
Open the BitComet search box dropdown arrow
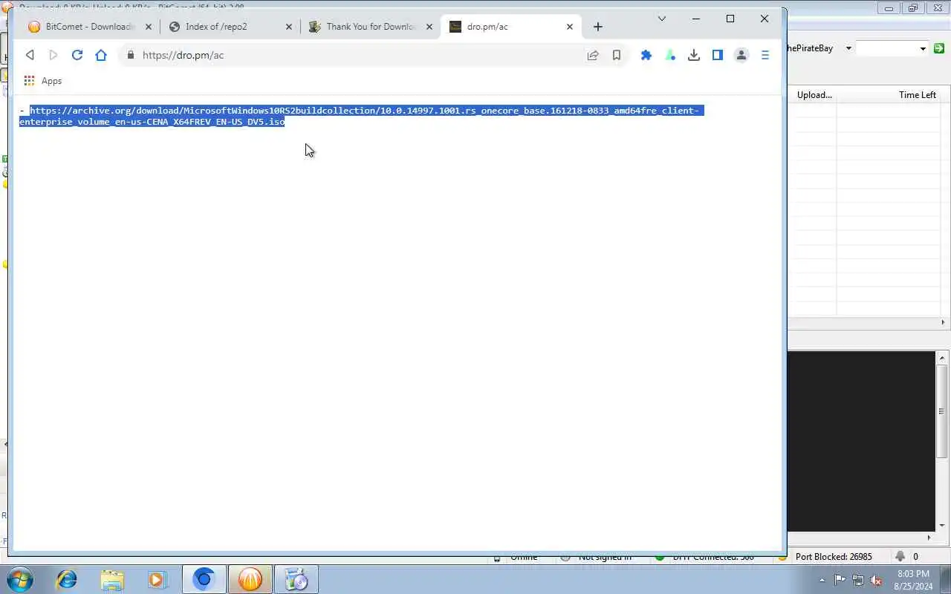(x=923, y=48)
